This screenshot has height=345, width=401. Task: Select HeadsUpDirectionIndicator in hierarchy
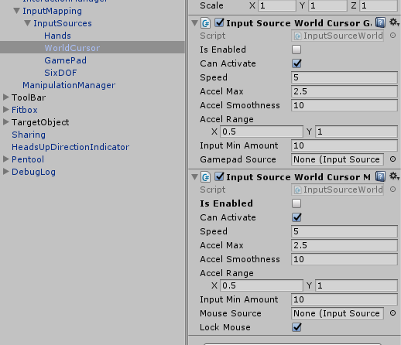point(70,147)
